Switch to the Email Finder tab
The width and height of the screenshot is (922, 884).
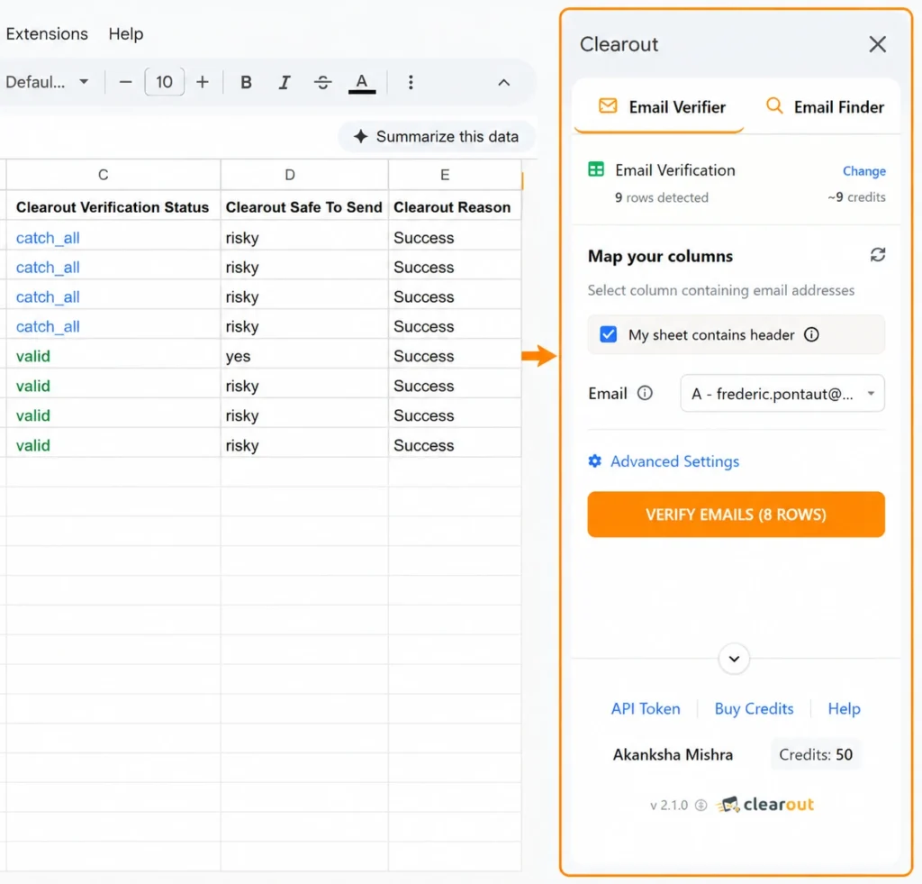[825, 107]
